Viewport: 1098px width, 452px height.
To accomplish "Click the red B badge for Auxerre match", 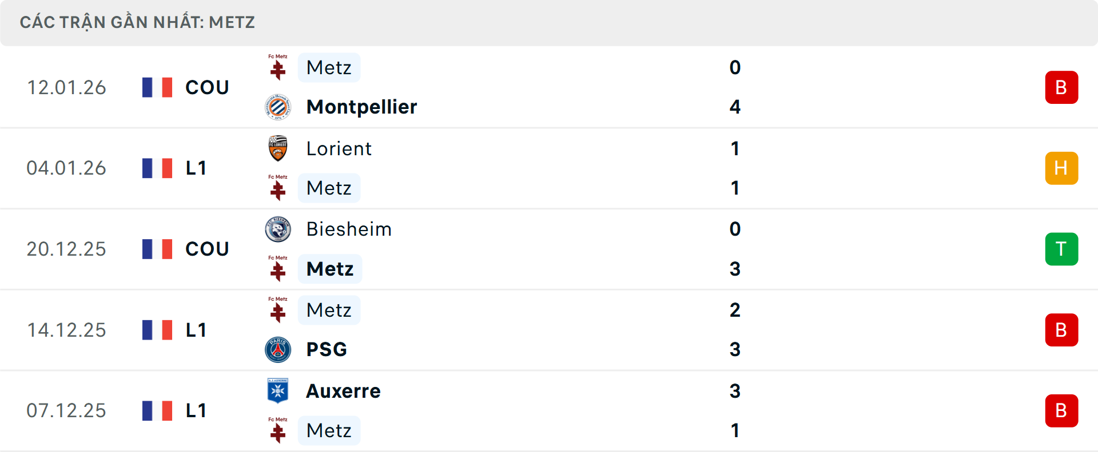I will pyautogui.click(x=1061, y=410).
